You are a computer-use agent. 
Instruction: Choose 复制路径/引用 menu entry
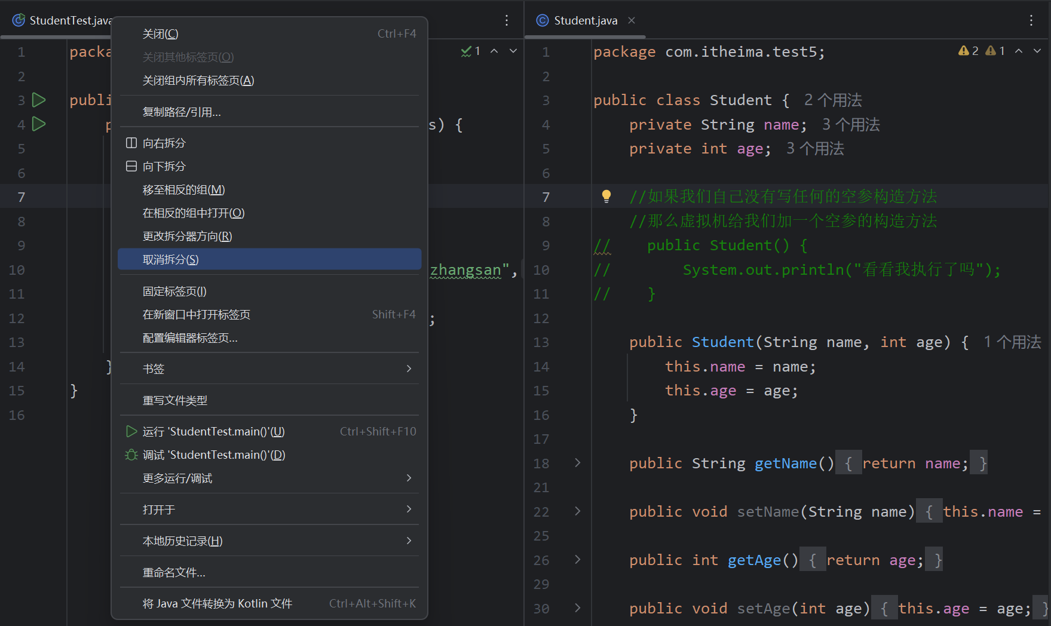(269, 112)
